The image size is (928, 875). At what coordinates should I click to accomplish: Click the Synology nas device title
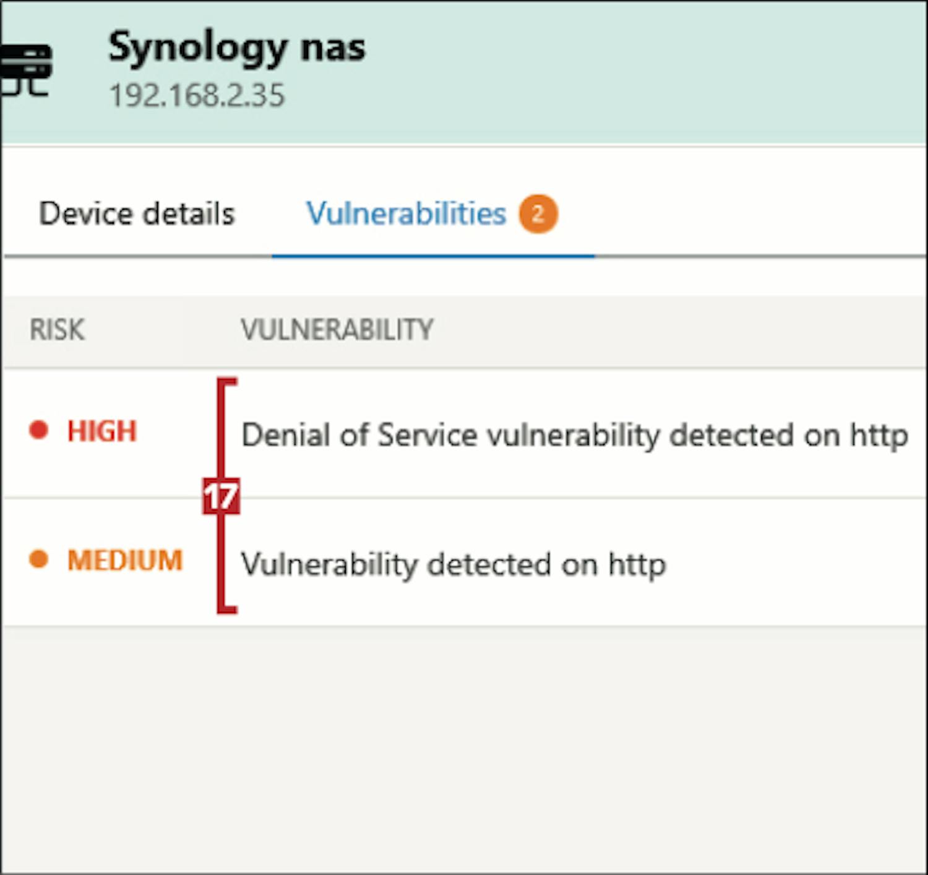237,48
